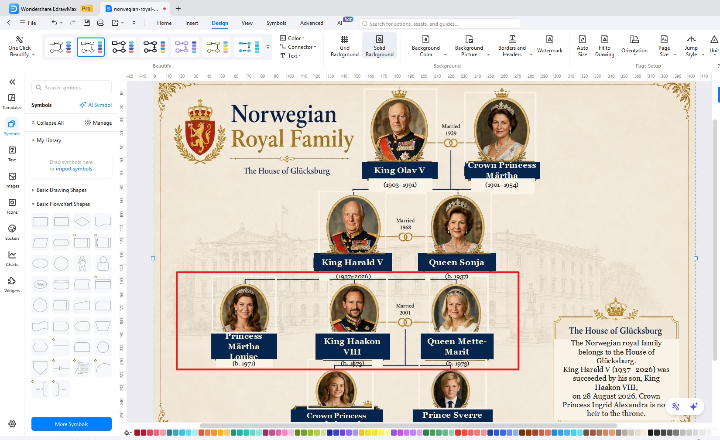Click More Symbols button
This screenshot has height=440, width=720.
tap(72, 424)
